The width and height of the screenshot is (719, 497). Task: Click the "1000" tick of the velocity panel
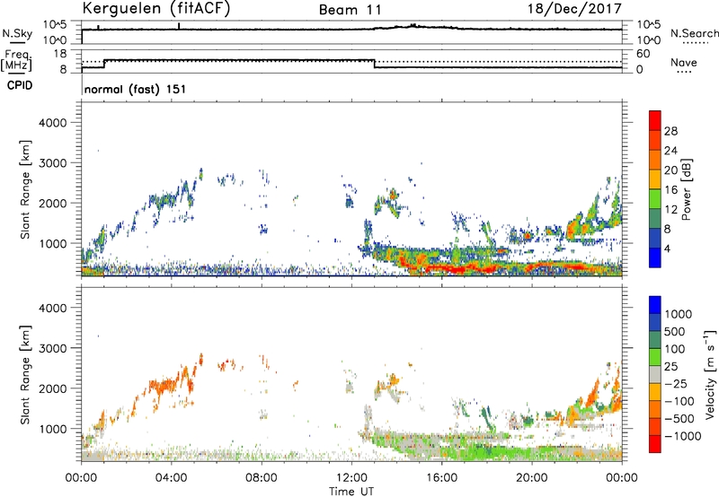point(53,429)
